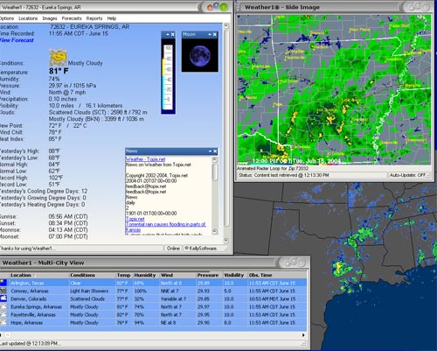Image resolution: width=437 pixels, height=351 pixels.
Task: Select the Denver, Colorado location cell
Action: pyautogui.click(x=29, y=298)
